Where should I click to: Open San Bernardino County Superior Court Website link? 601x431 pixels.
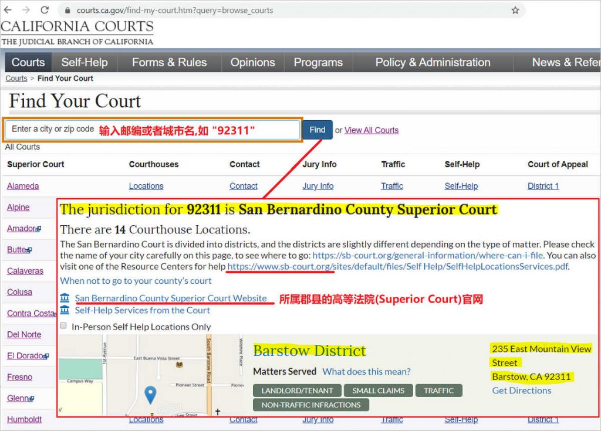coord(171,298)
